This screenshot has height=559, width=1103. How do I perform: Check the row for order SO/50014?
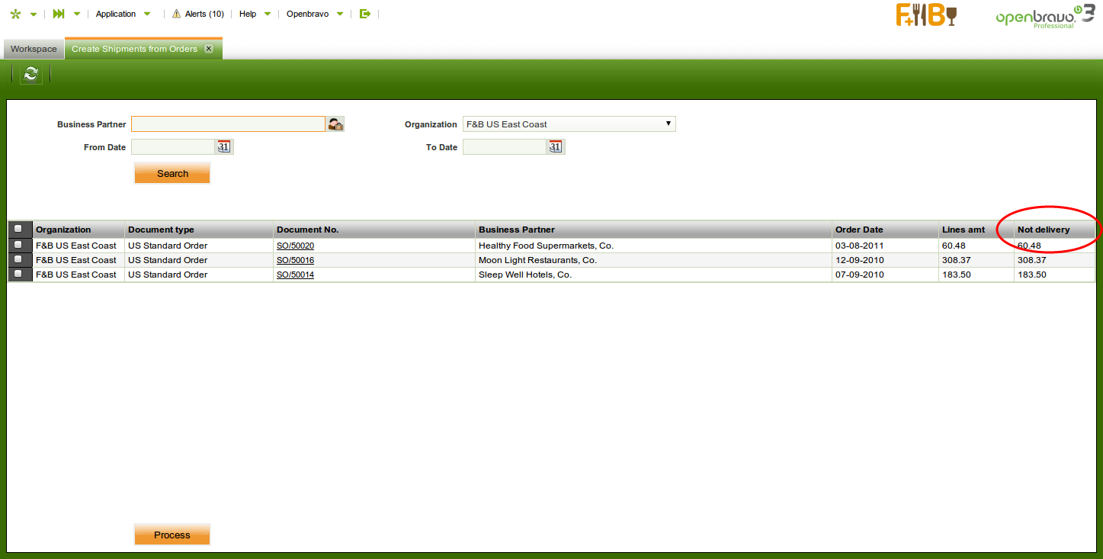click(18, 275)
